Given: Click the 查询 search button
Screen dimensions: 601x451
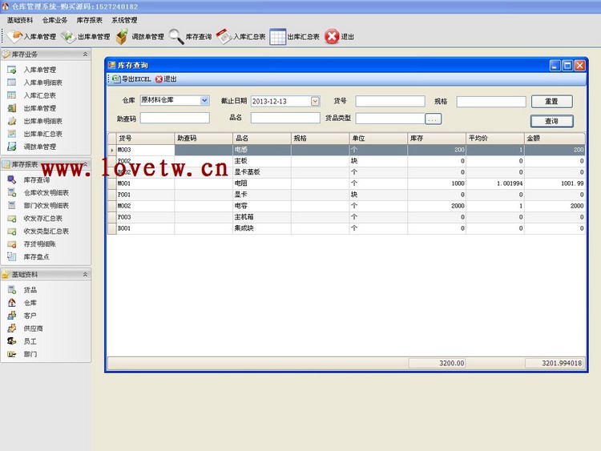Looking at the screenshot, I should click(x=552, y=121).
